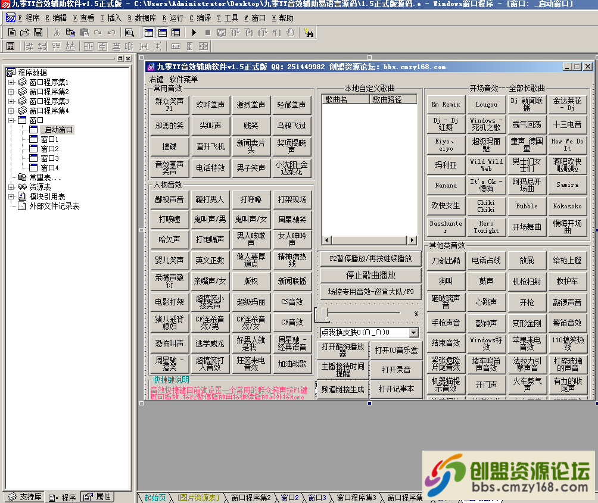598x503 pixels.
Task: Click the form designer icon on second toolbar
Action: (x=11, y=46)
